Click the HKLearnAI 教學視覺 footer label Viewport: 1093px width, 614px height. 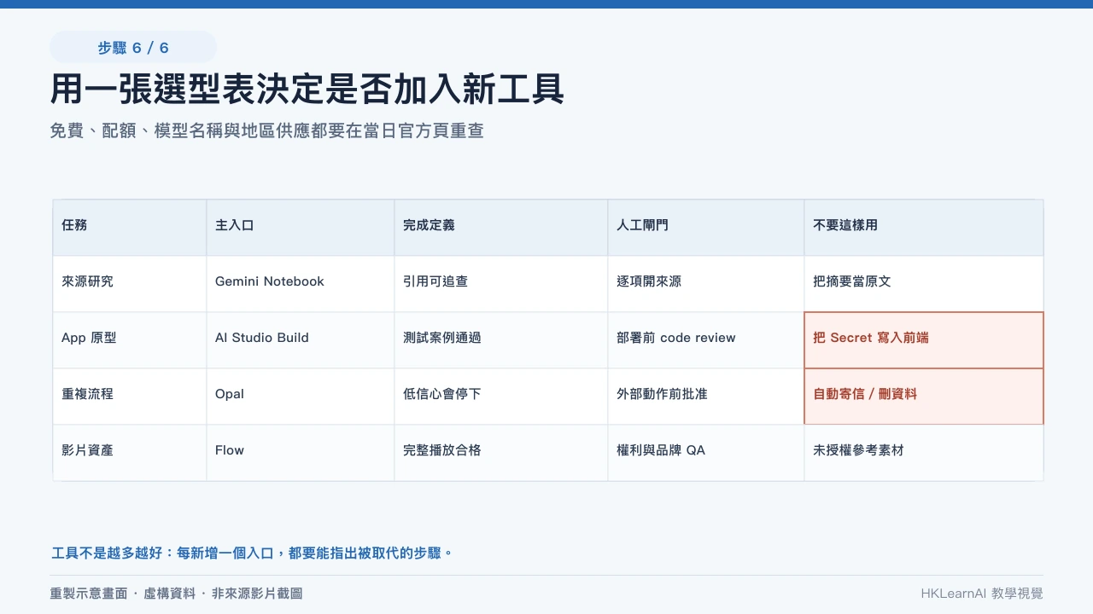[x=982, y=594]
